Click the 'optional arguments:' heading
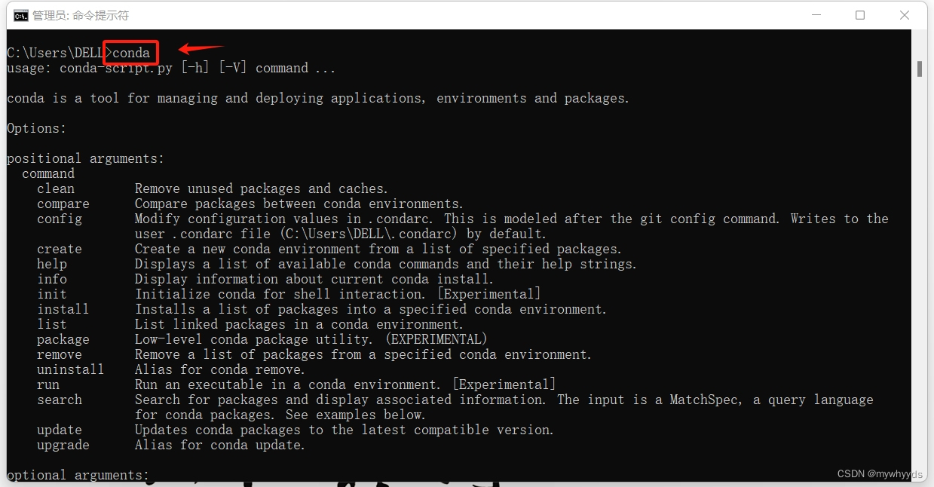 coord(78,475)
